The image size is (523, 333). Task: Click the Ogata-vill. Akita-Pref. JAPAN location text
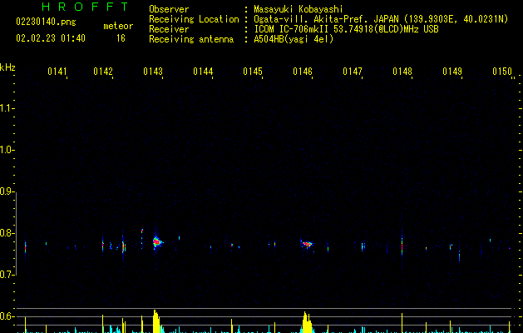pyautogui.click(x=381, y=19)
